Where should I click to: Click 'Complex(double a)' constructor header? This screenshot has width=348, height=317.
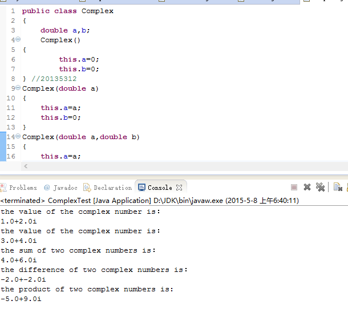60,88
